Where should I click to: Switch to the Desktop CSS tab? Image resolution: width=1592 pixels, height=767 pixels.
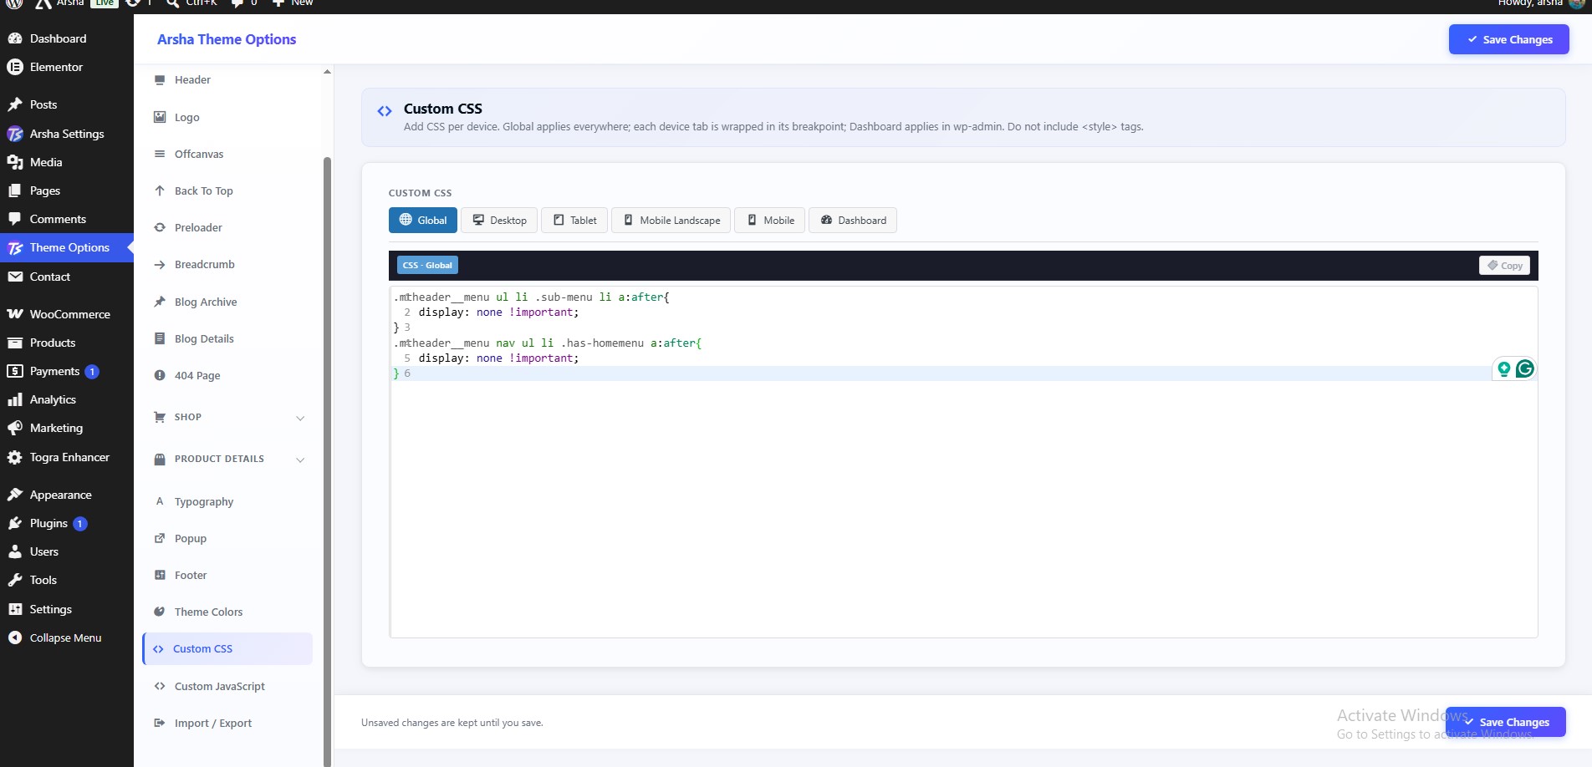499,220
